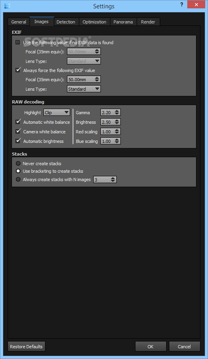
Task: Click the 'EXIF' section heading
Action: 17,32
